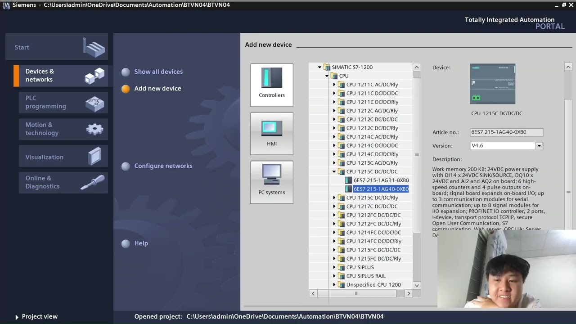Select CPU 1214C DC/DC/Rly entry

tap(372, 154)
